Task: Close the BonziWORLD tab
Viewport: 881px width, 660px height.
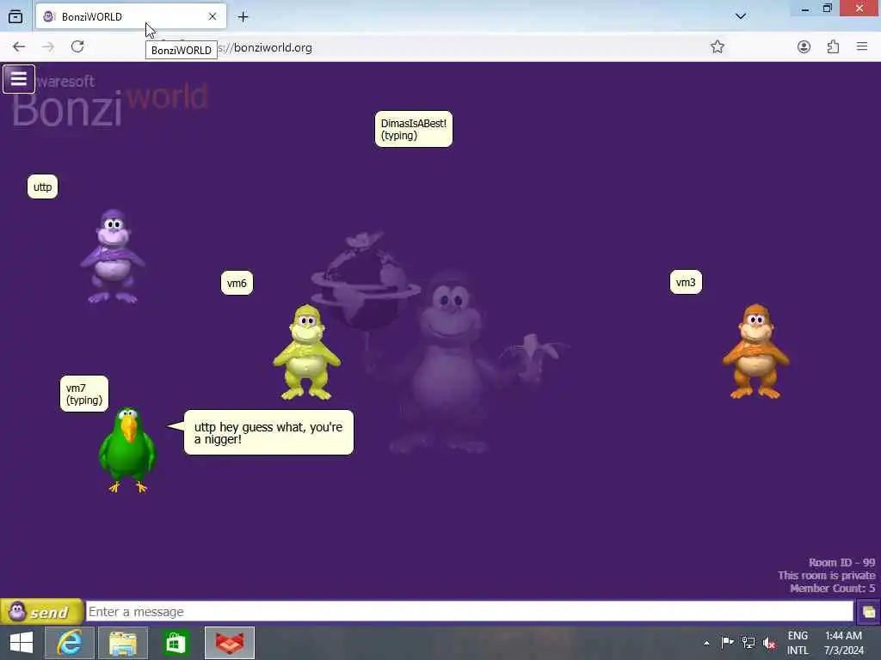Action: (213, 16)
